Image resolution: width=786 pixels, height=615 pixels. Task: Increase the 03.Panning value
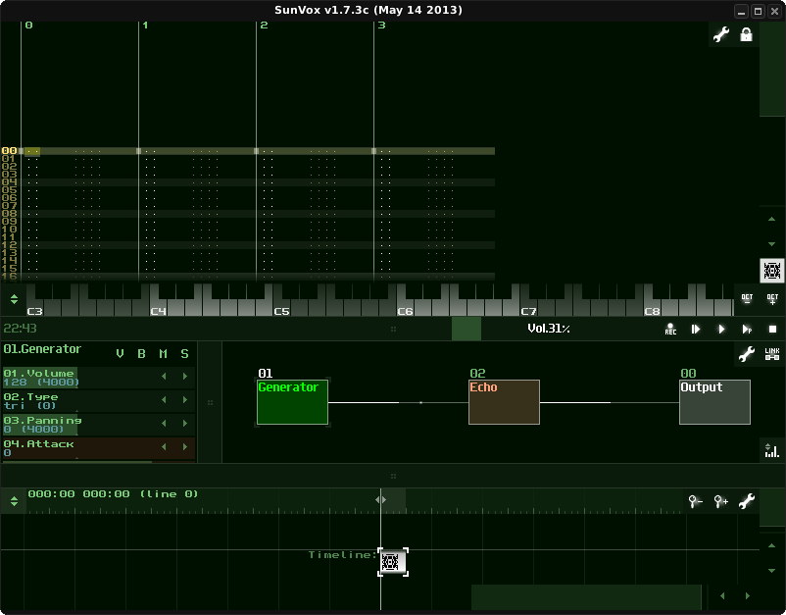coord(185,424)
